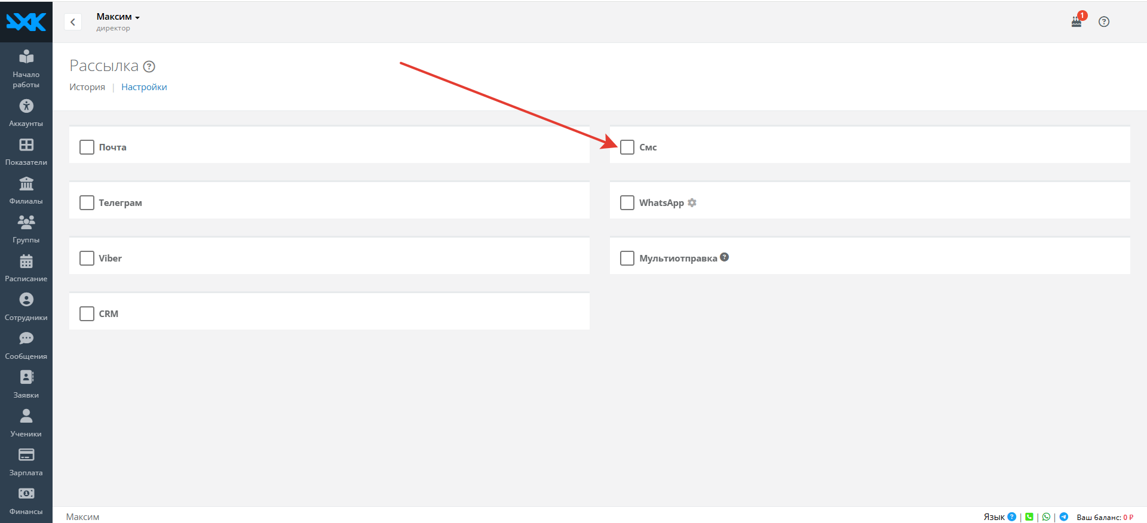1147x523 pixels.
Task: Open WhatsApp settings gear icon
Action: point(692,202)
